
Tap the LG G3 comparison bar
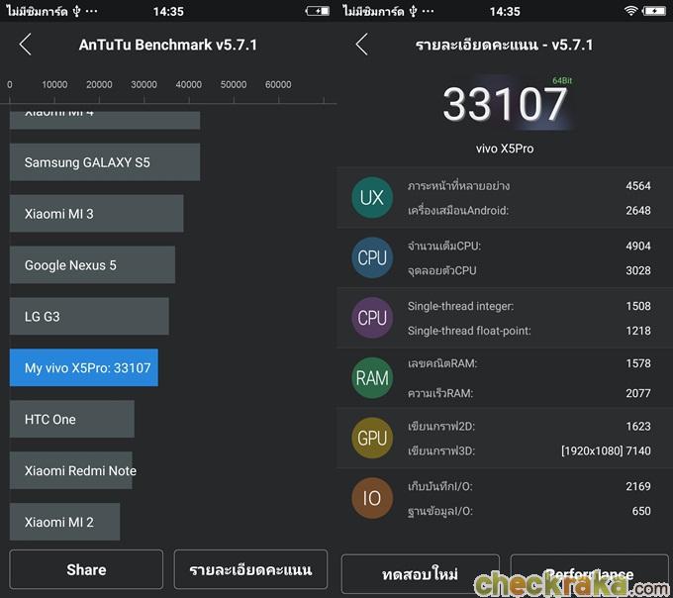(x=89, y=316)
